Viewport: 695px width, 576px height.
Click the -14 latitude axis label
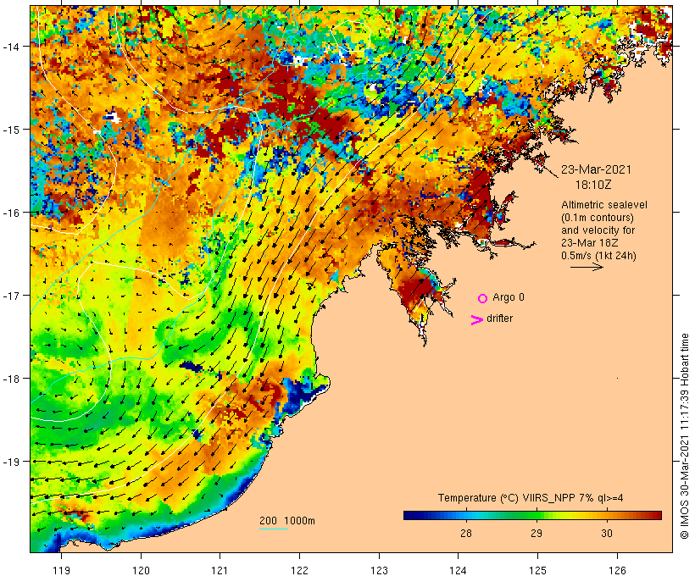11,46
